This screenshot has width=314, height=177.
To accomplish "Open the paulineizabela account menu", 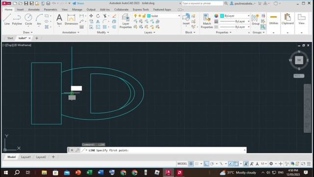I will click(242, 3).
